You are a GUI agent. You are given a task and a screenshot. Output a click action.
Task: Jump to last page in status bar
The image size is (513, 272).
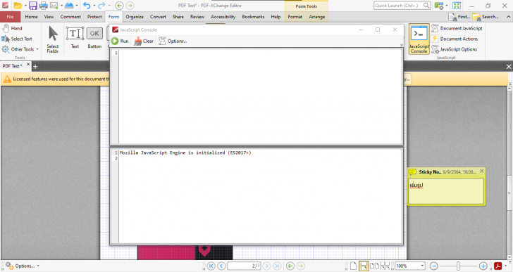point(277,266)
